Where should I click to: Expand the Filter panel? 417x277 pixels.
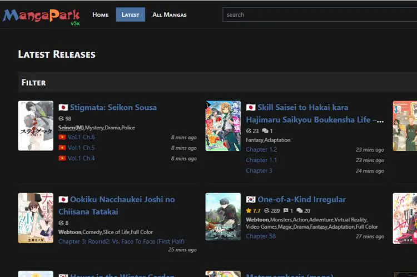tap(217, 82)
